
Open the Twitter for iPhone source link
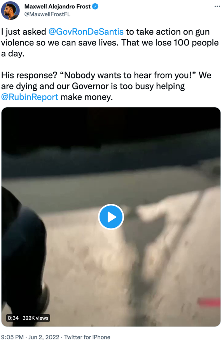pyautogui.click(x=87, y=337)
